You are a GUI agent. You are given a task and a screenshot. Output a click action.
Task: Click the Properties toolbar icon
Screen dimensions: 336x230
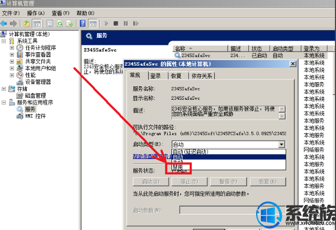[50, 23]
